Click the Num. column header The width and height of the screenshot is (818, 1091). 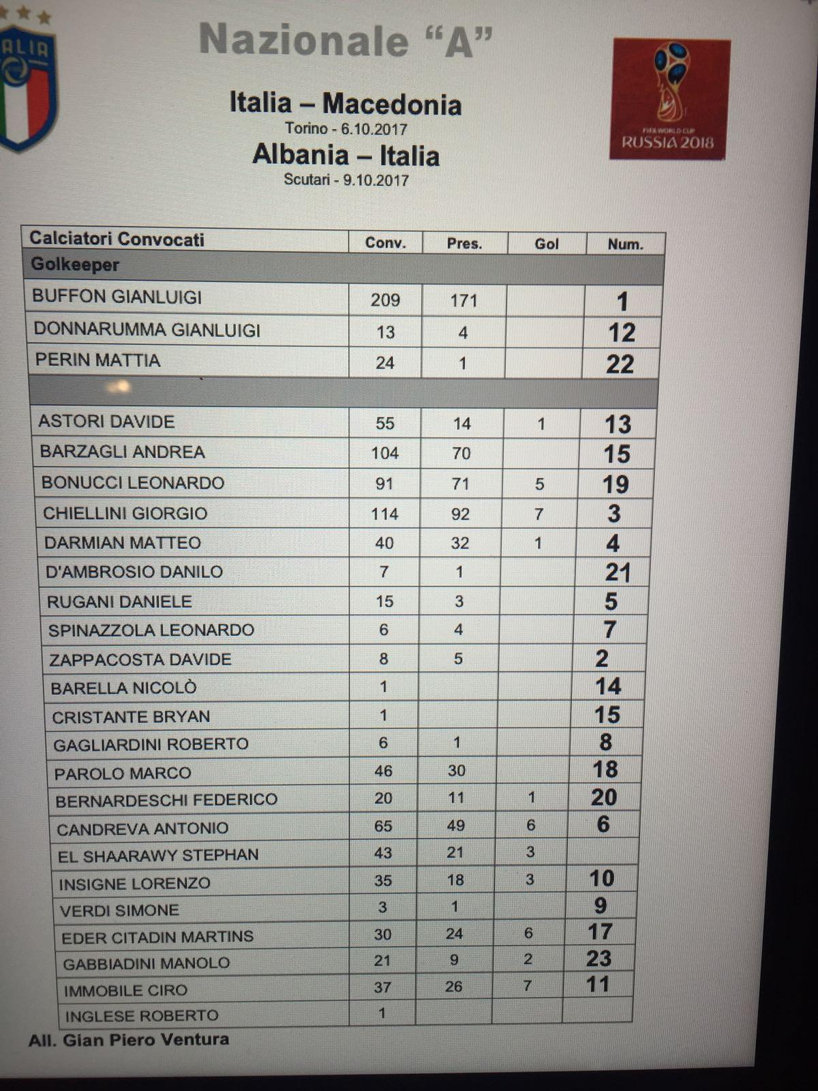pos(625,245)
